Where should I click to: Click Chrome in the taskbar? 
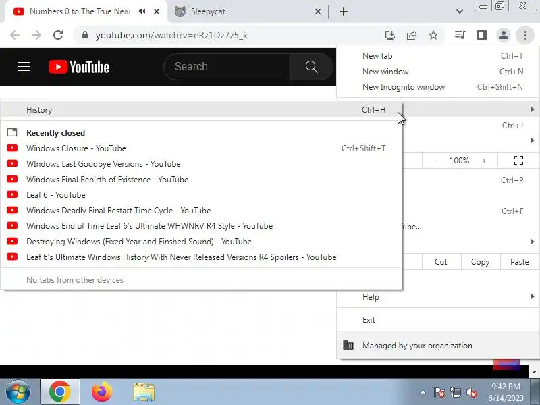point(60,392)
